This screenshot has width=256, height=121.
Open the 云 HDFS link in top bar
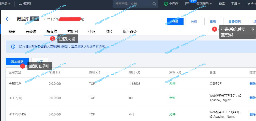point(25,4)
